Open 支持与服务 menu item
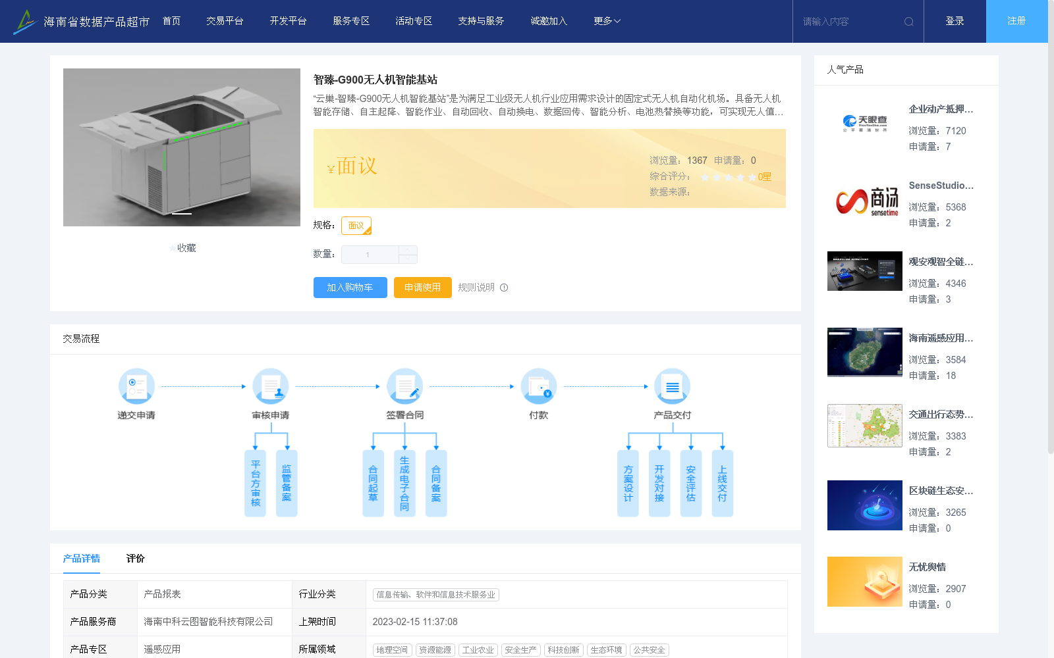 coord(481,21)
